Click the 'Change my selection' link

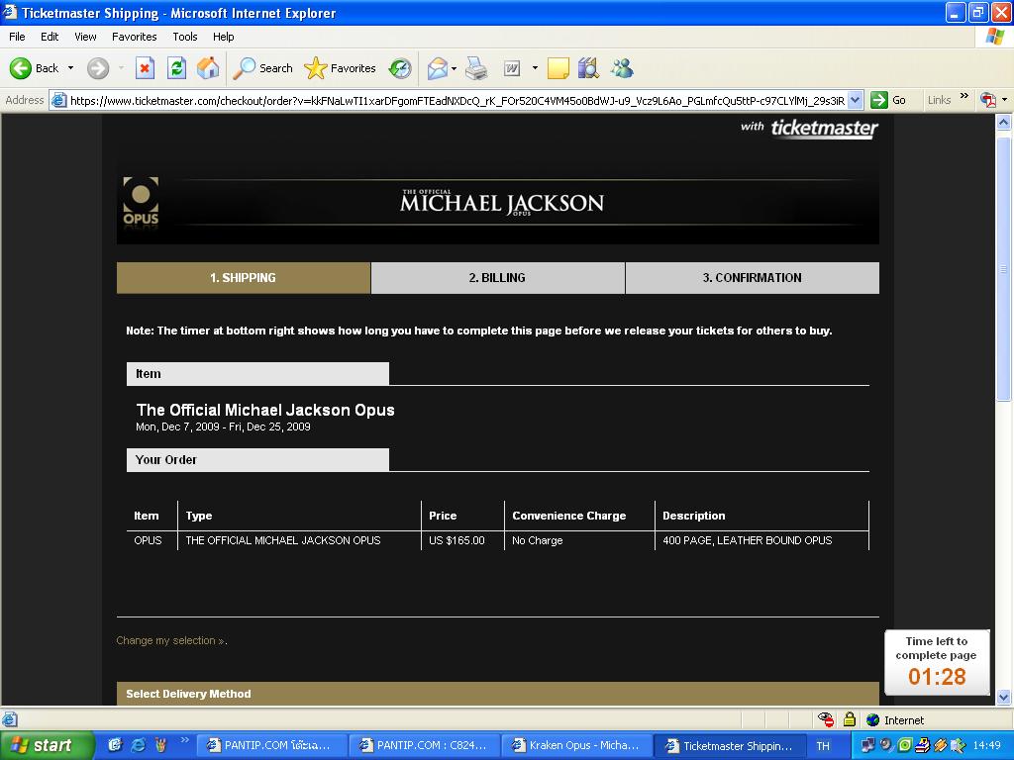(170, 640)
